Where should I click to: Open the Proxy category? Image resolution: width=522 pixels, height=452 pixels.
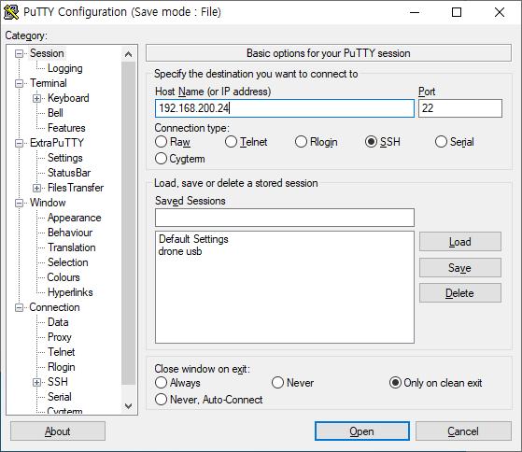[x=60, y=337]
